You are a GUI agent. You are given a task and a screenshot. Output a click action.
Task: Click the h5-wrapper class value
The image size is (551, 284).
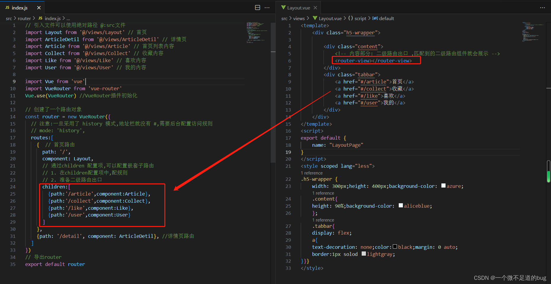coord(360,33)
